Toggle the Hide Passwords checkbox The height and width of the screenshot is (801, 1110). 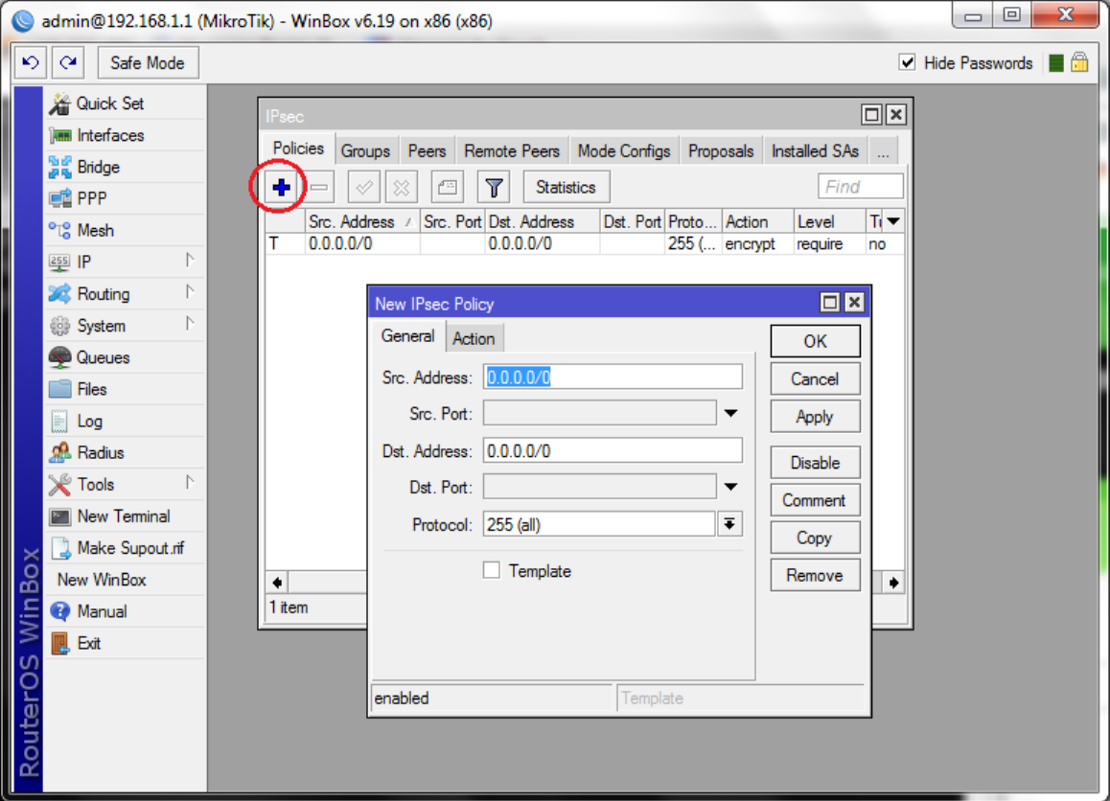907,63
